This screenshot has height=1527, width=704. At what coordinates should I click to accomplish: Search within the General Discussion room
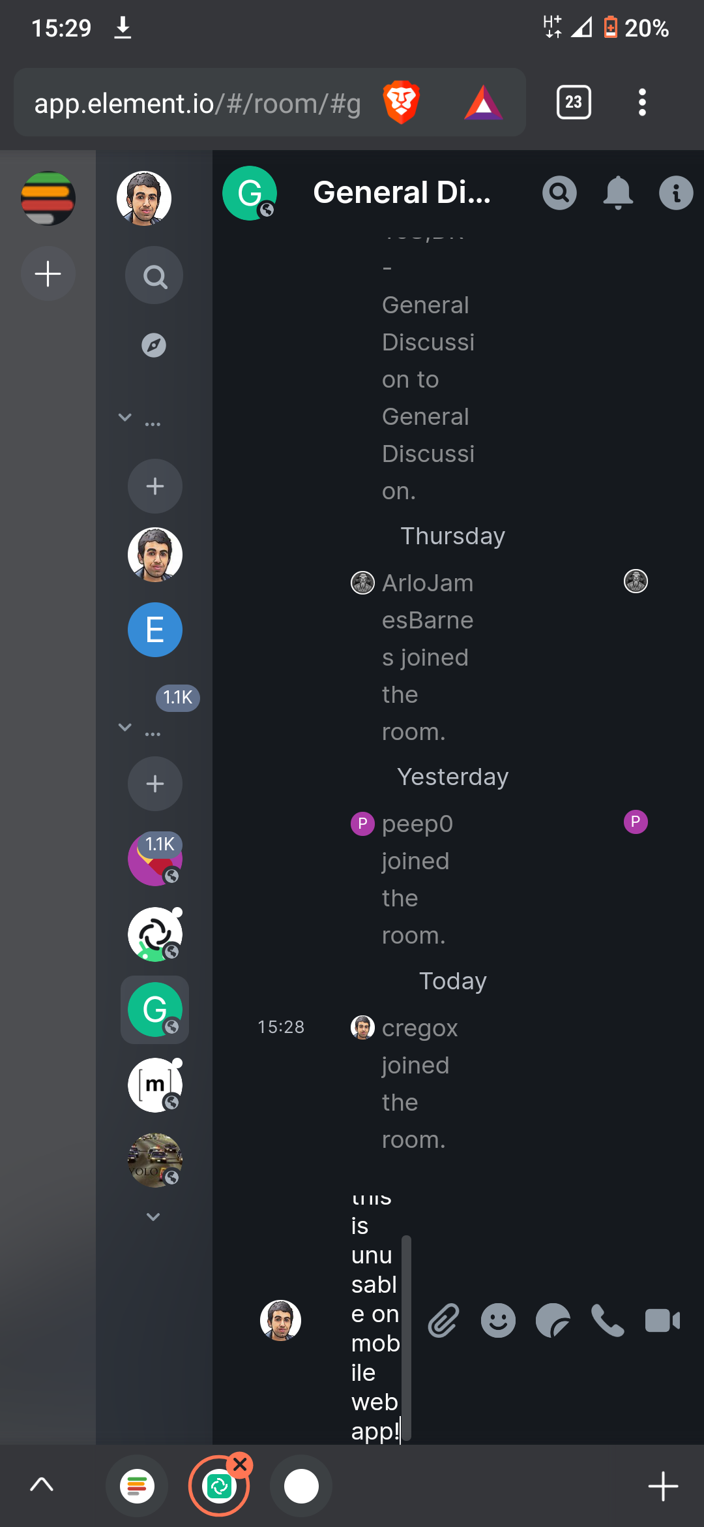tap(559, 193)
